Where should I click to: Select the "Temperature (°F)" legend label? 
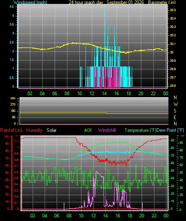pyautogui.click(x=140, y=130)
